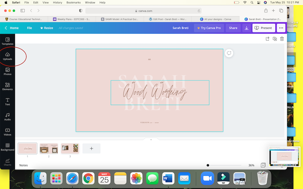Open the grid view page counter icon
The height and width of the screenshot is (189, 303).
point(263,165)
